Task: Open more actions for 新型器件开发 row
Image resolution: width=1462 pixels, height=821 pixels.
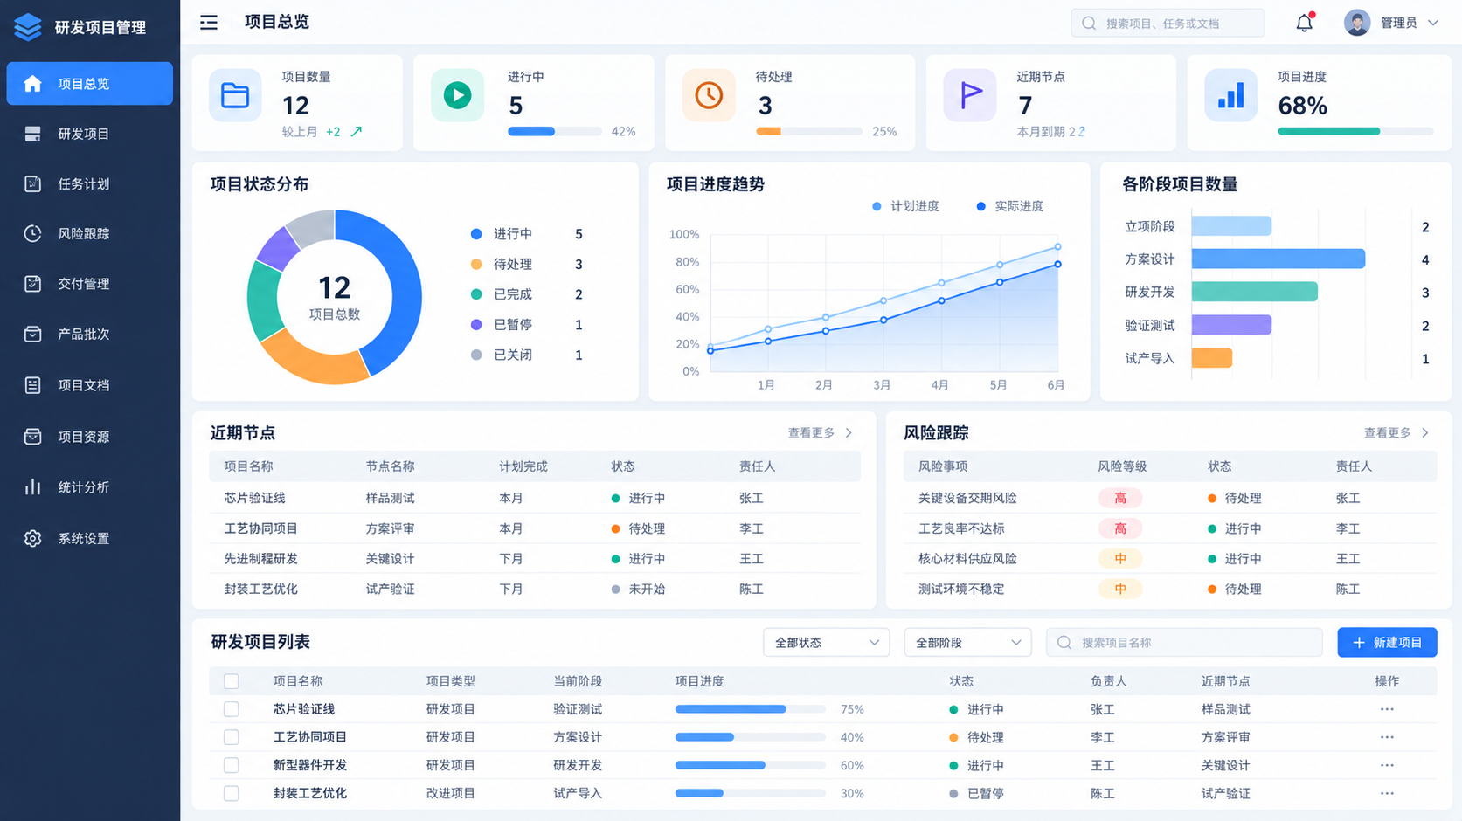Action: pyautogui.click(x=1387, y=765)
